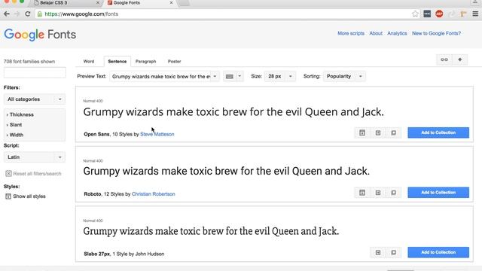Click the Google Fonts logo

tap(40, 35)
